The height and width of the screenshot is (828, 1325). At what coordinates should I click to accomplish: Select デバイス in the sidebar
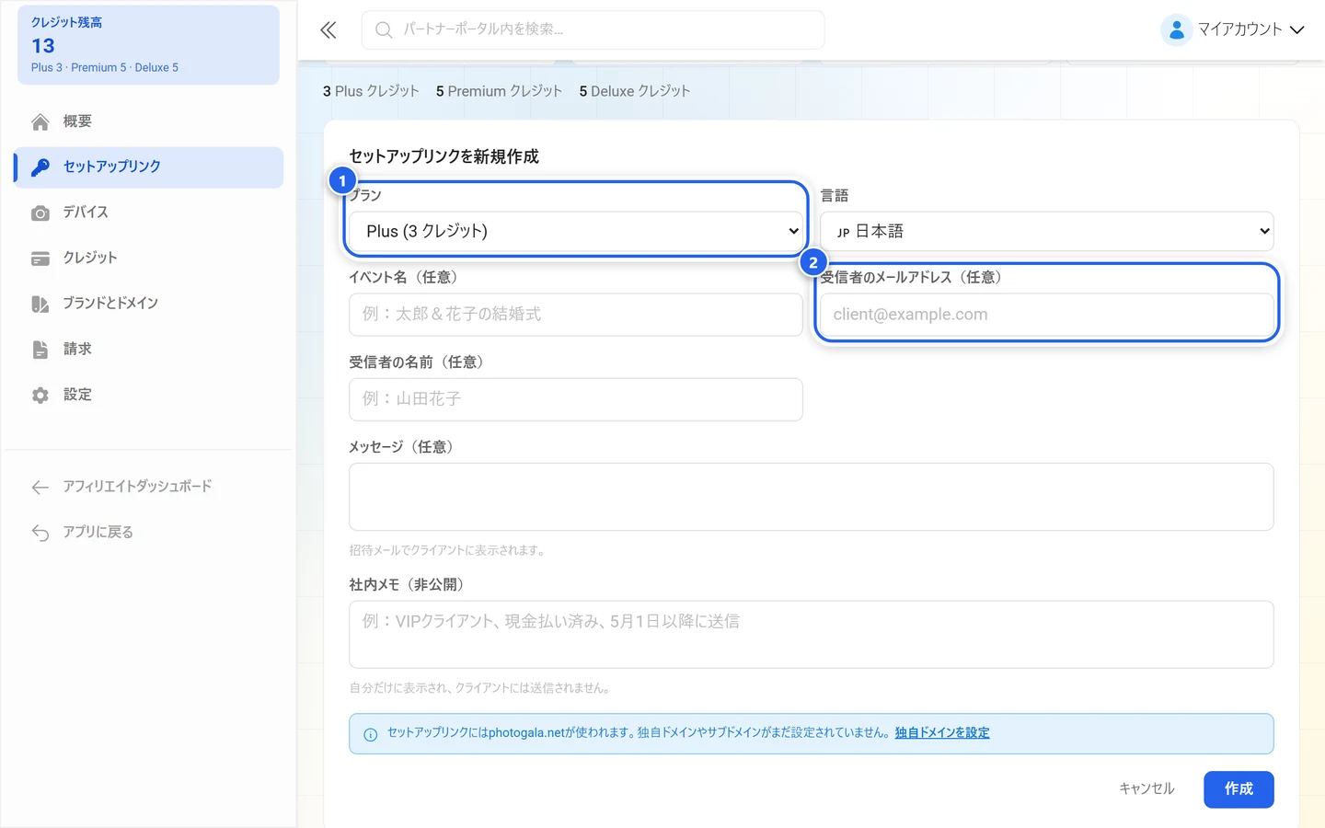click(x=149, y=213)
